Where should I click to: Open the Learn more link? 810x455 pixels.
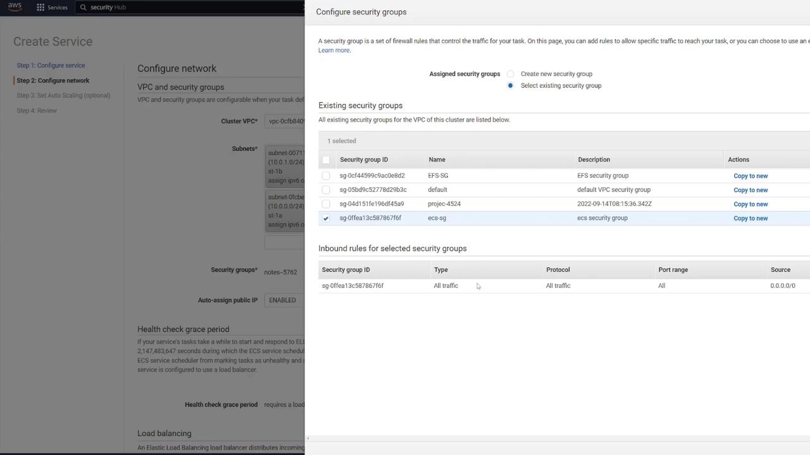[x=333, y=51]
